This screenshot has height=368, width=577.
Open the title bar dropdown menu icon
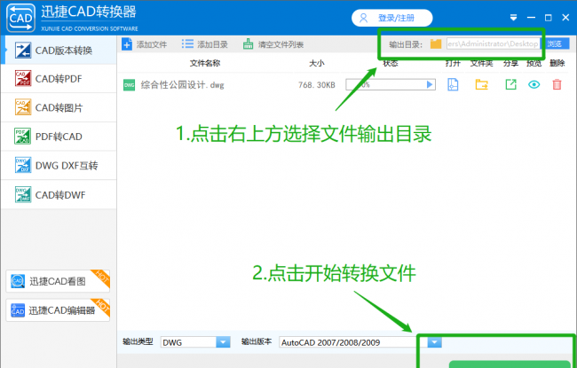point(513,18)
